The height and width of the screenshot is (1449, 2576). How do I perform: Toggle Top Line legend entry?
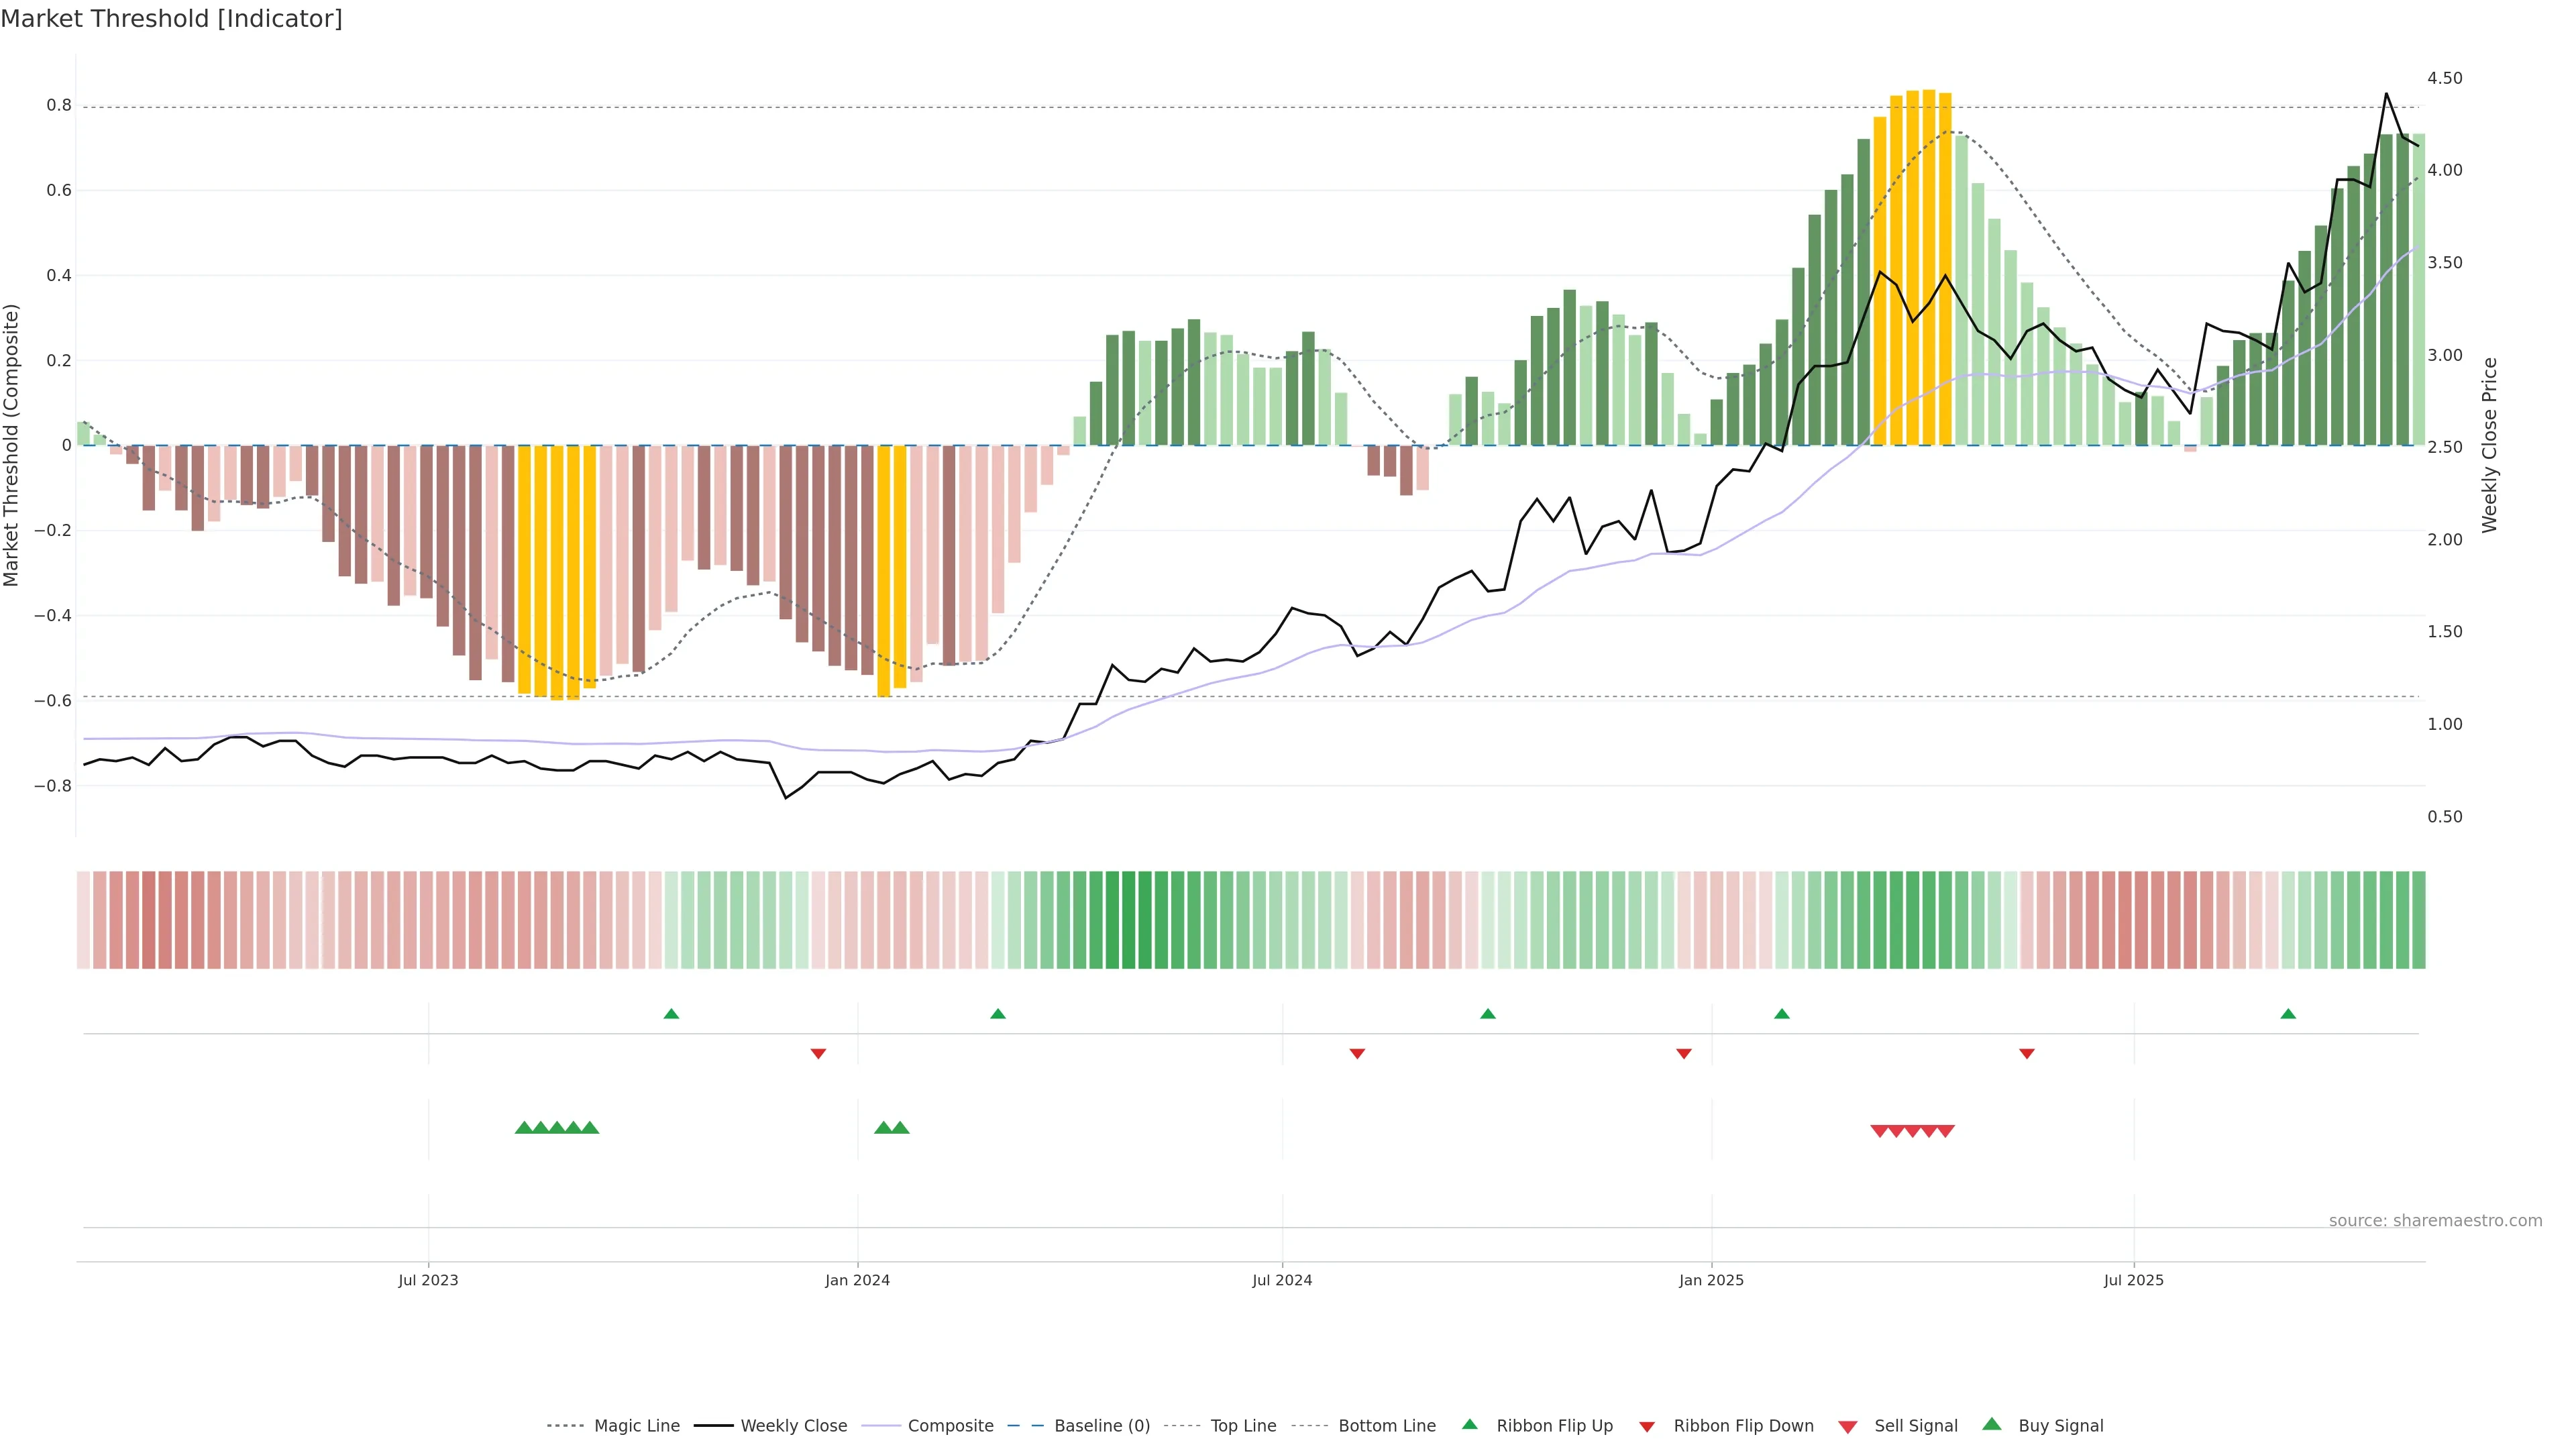1243,1426
